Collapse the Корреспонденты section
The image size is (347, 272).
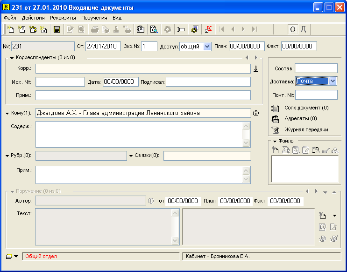[x=12, y=58]
